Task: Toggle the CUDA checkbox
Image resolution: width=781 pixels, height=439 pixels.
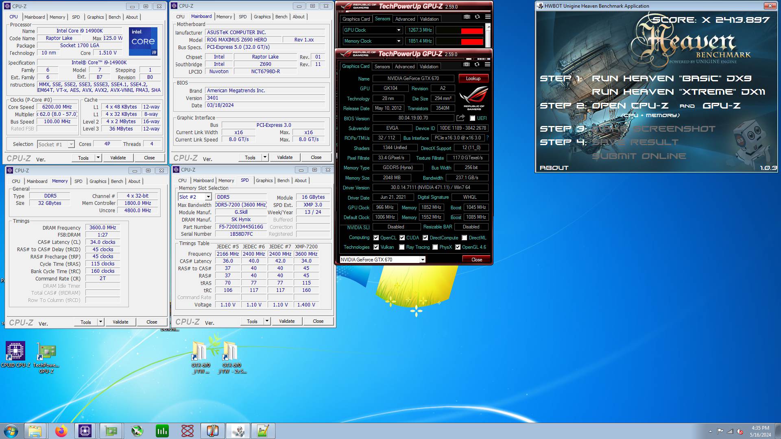Action: tap(402, 238)
